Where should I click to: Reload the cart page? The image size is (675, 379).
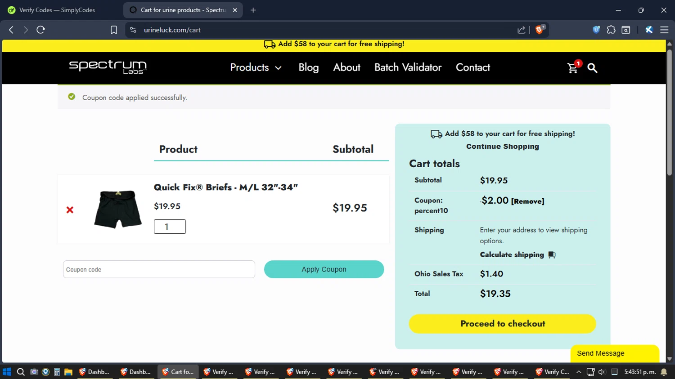40,30
